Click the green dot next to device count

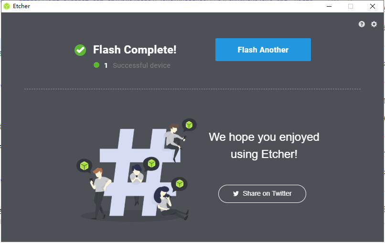pyautogui.click(x=96, y=65)
